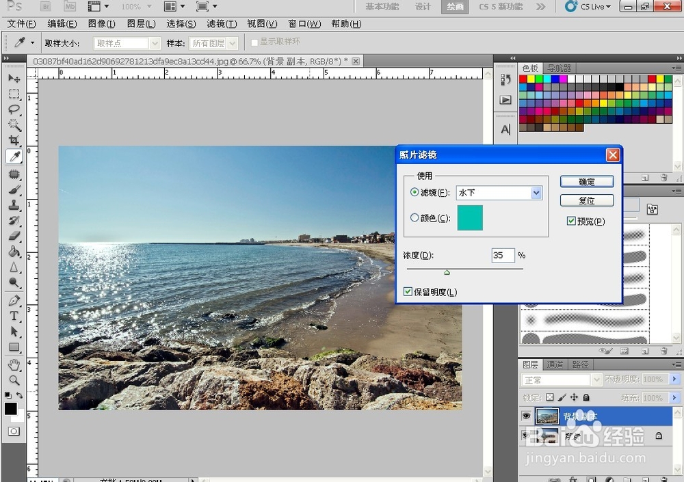
Task: Toggle show sampling ring checkbox
Action: (254, 42)
